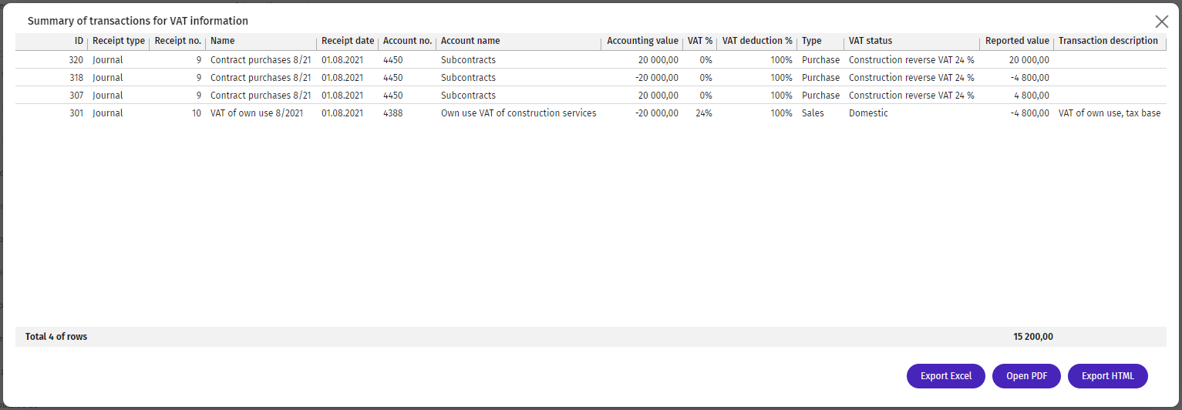
Task: Click the Account no. column header
Action: coord(406,41)
